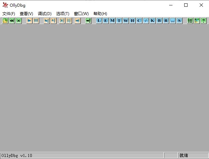209x159 pixels.
Task: Open the Log window with L button
Action: point(99,21)
